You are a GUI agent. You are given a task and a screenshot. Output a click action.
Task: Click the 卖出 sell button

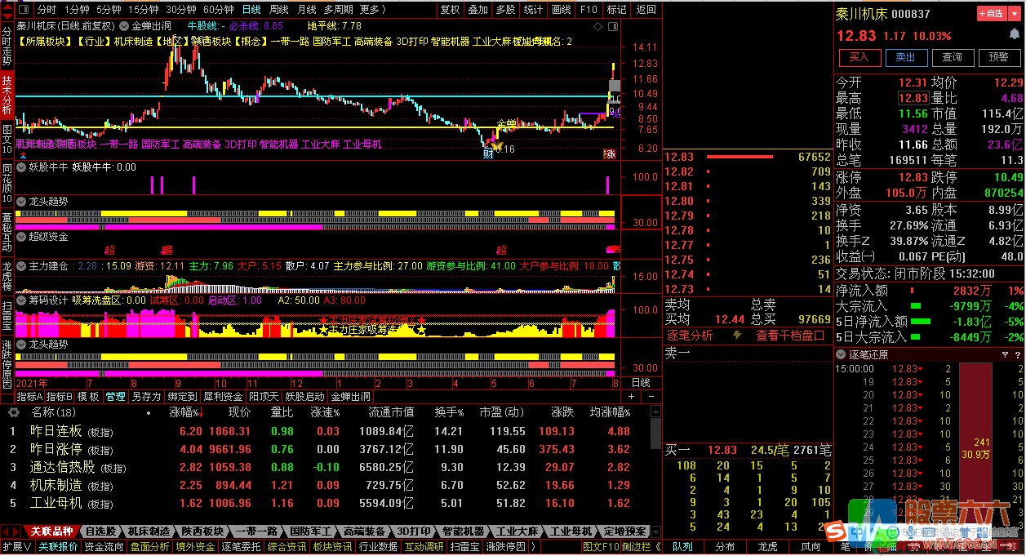pyautogui.click(x=906, y=57)
